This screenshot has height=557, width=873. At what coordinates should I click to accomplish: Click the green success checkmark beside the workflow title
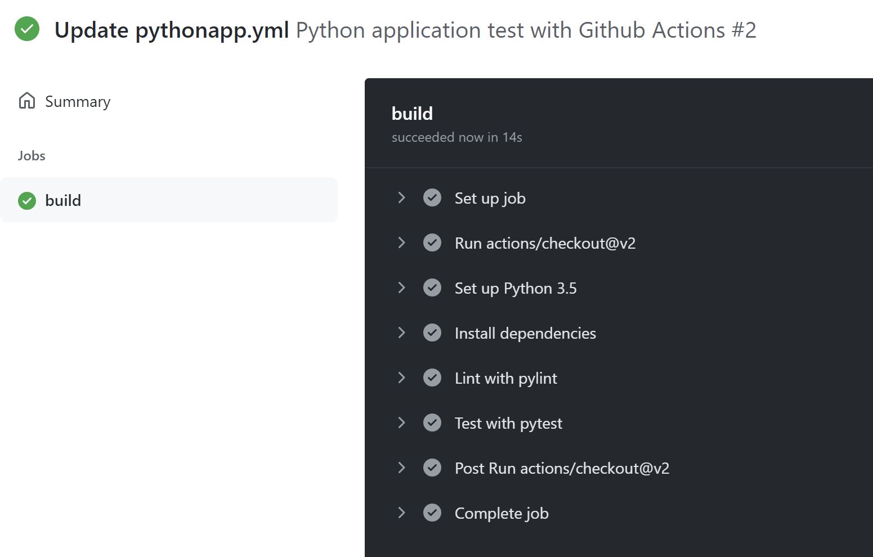26,29
